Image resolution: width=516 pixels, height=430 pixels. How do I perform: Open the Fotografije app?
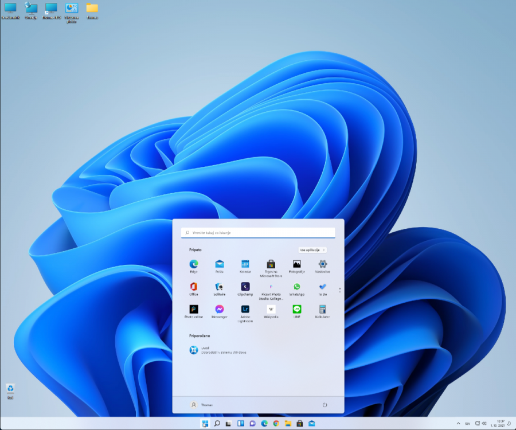297,263
